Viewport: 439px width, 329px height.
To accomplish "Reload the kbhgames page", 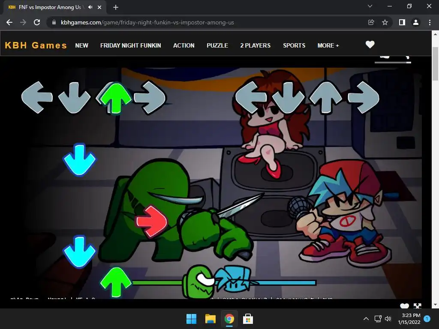I will 37,22.
